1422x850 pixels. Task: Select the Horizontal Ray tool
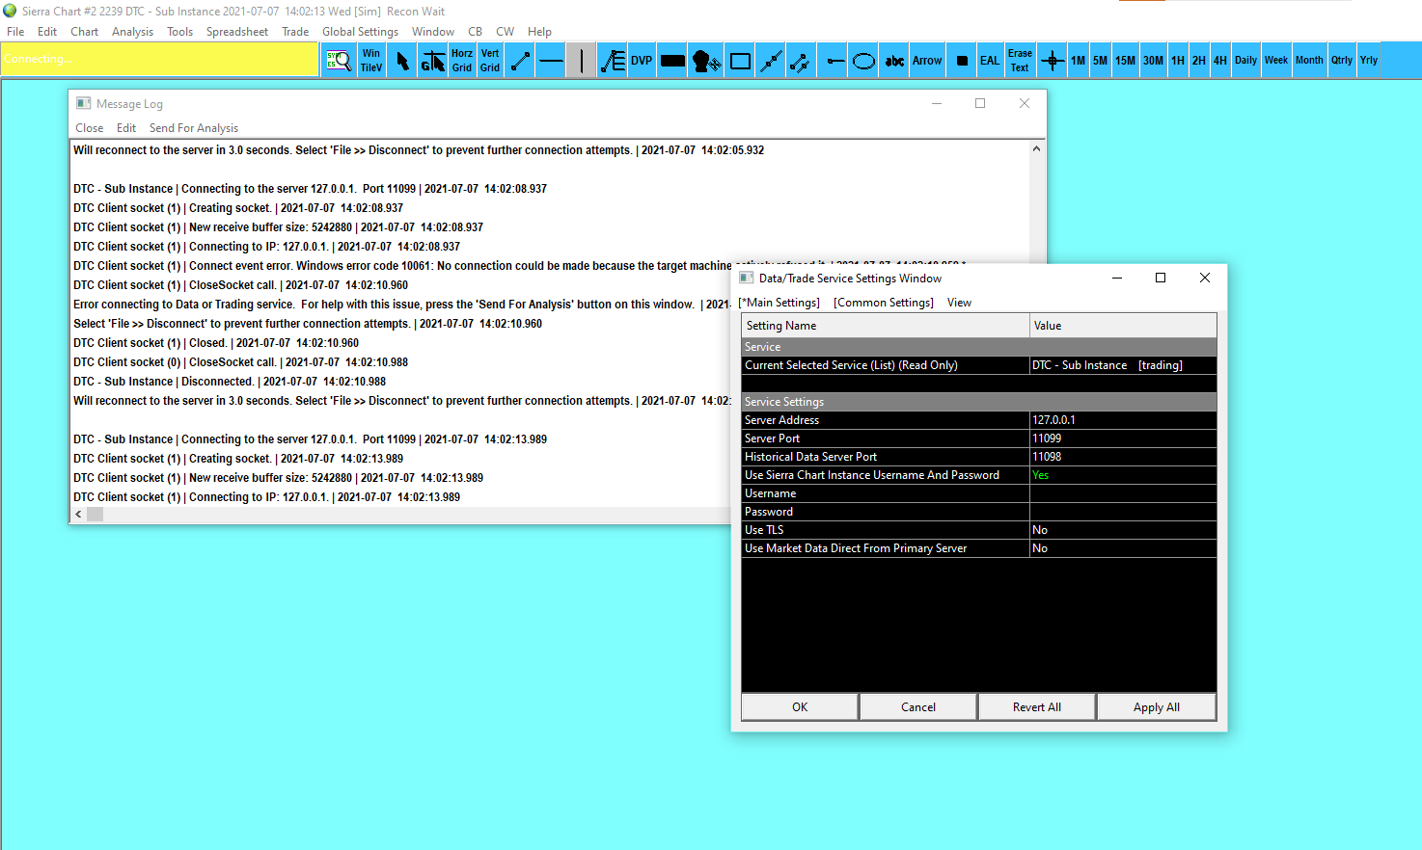pyautogui.click(x=834, y=61)
